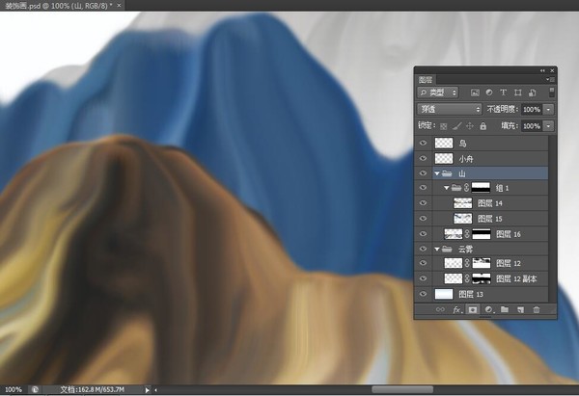Click the 云雾 group folder icon
This screenshot has width=579, height=396.
(447, 249)
